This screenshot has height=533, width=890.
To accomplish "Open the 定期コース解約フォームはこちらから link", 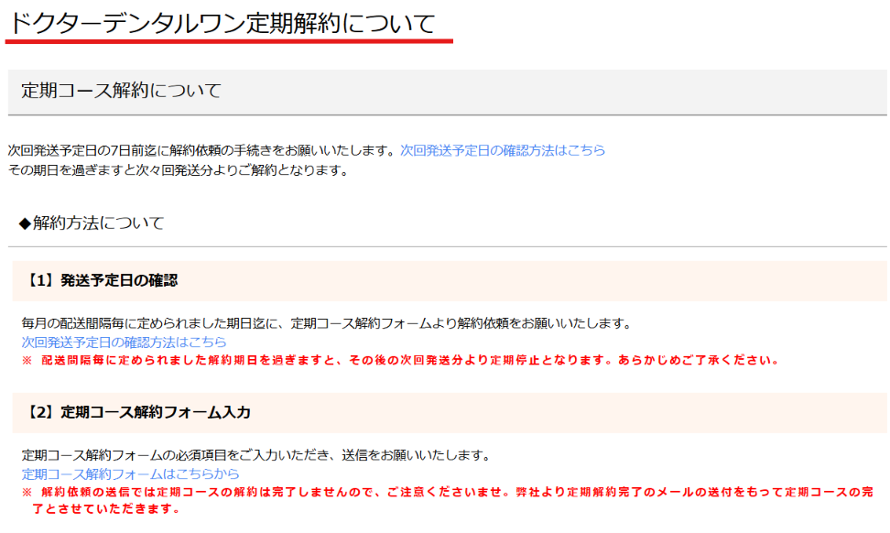I will (131, 473).
